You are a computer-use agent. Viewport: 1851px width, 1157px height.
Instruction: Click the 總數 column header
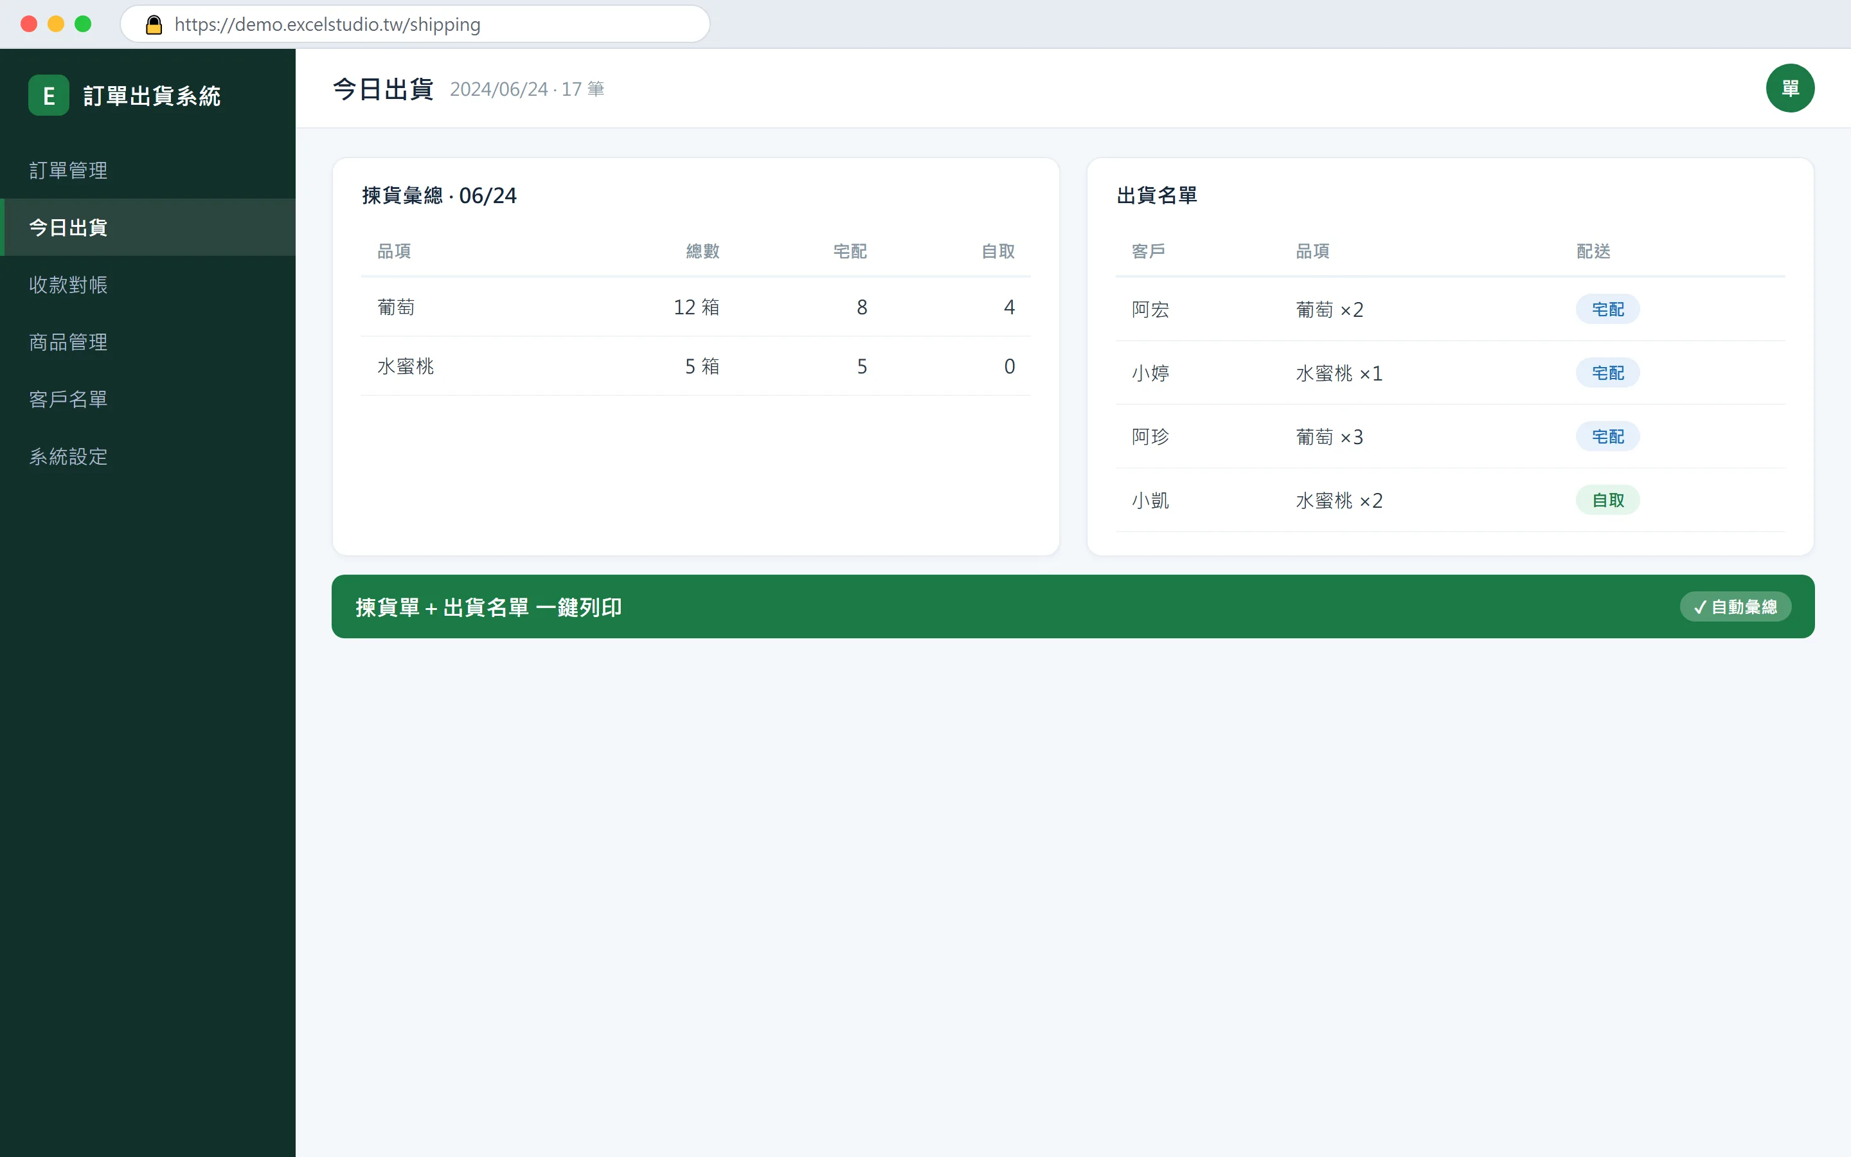click(702, 251)
